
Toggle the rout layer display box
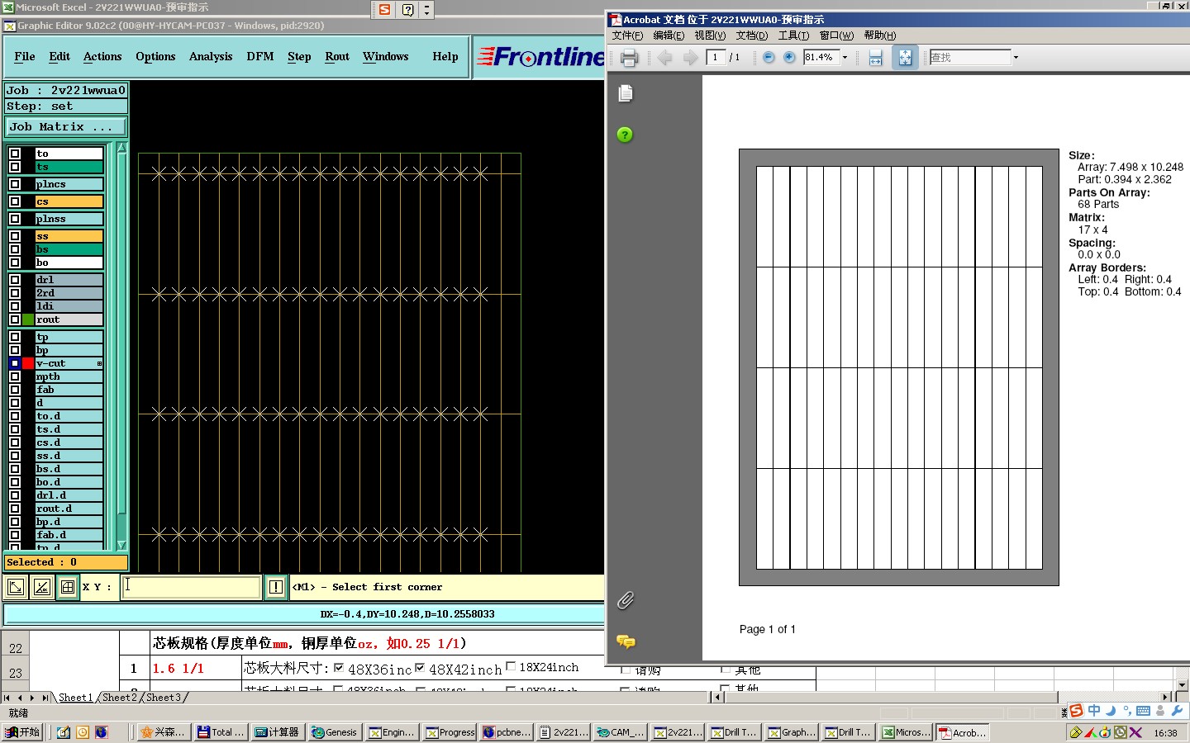(x=15, y=319)
